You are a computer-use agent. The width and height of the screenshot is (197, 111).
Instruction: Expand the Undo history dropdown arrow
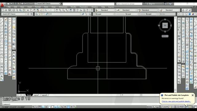click(x=48, y=10)
